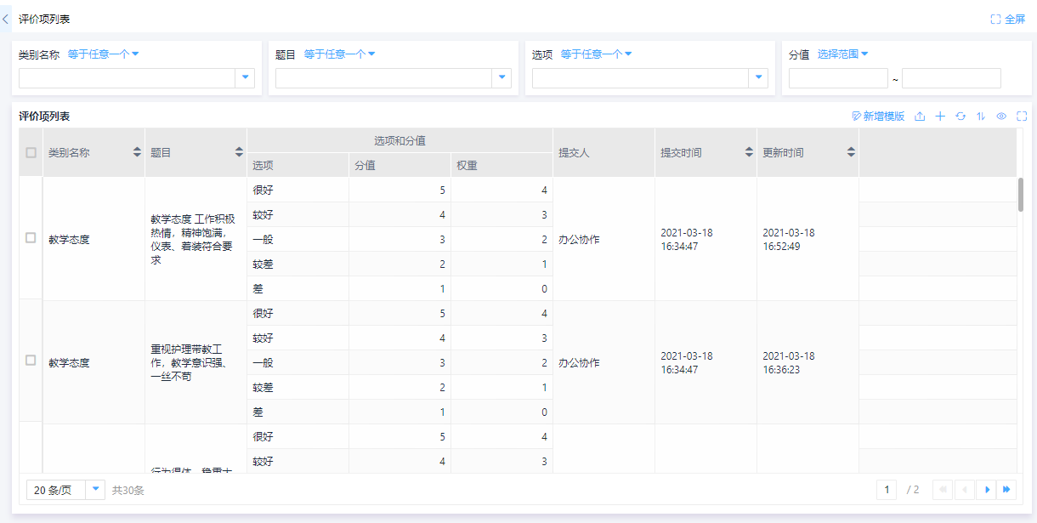Refresh the table with the refresh icon
The width and height of the screenshot is (1037, 523).
[x=960, y=117]
